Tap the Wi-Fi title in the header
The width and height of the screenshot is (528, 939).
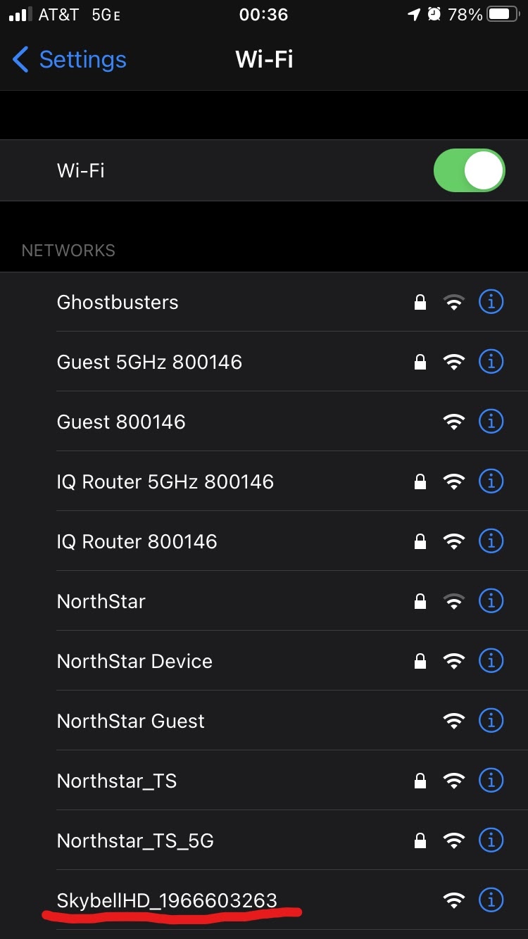click(x=264, y=61)
